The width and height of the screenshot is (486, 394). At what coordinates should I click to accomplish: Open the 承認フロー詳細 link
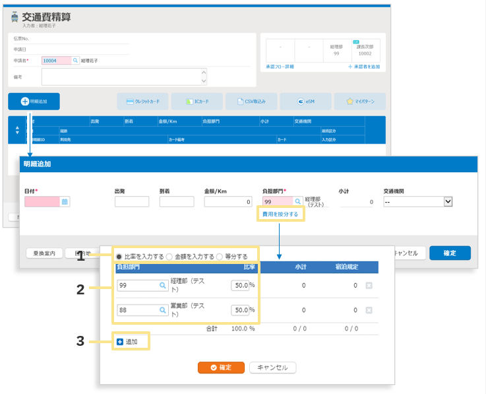(x=280, y=67)
